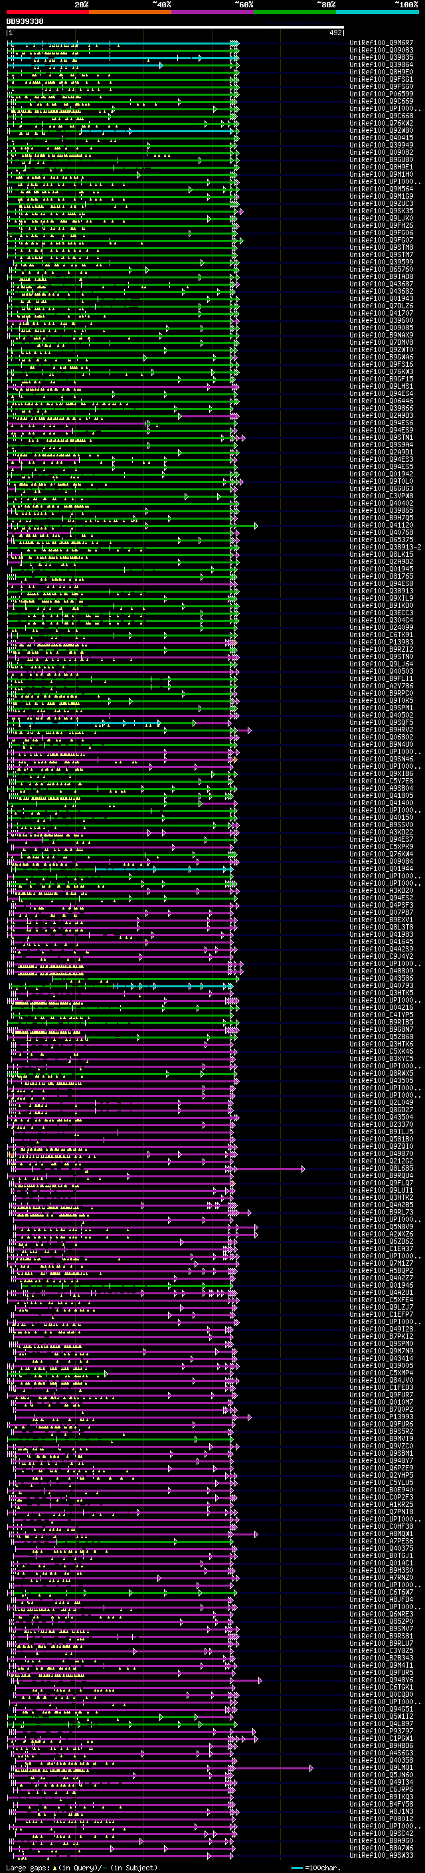
Task: Select hit label UniRef100_Q01946
Action: (381, 1285)
